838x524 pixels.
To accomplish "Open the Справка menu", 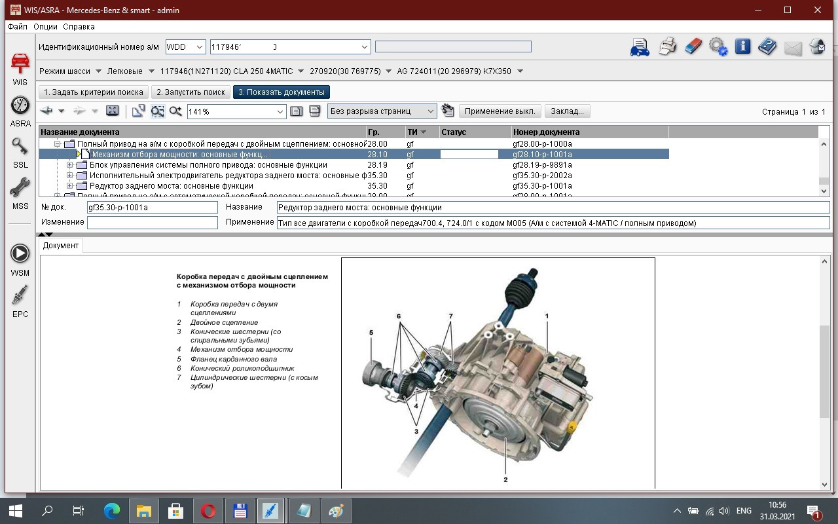I will [x=79, y=27].
